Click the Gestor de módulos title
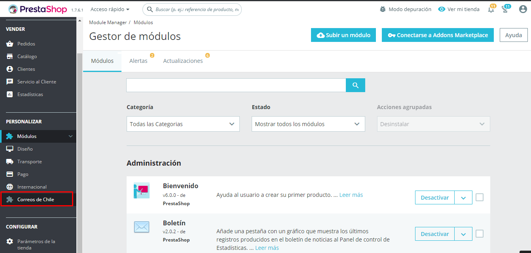Viewport: 531px width, 253px height. [135, 36]
